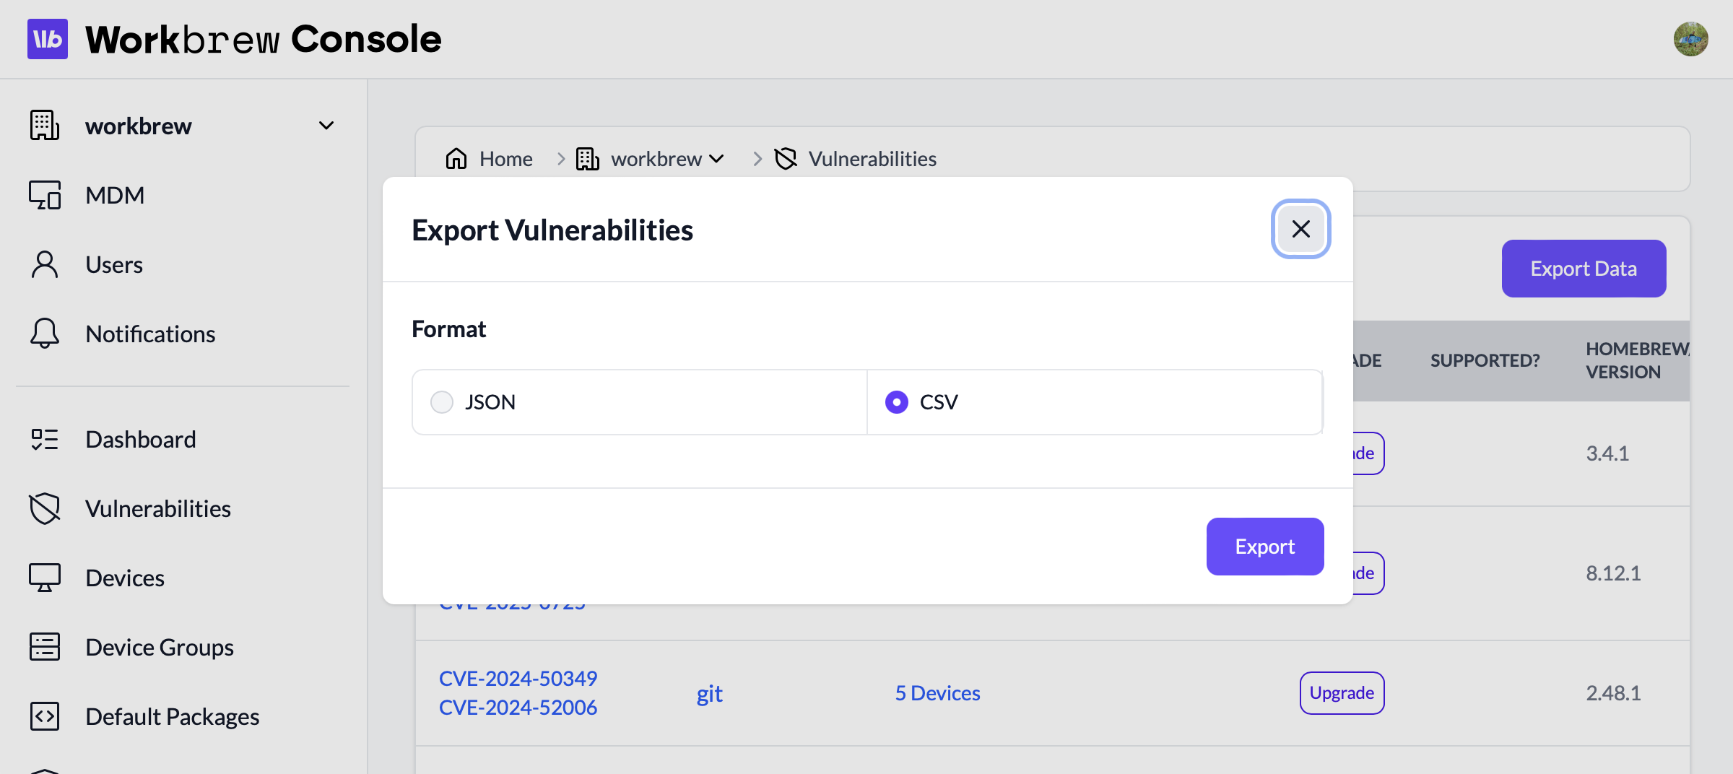
Task: Open Default Packages code icon
Action: (45, 716)
